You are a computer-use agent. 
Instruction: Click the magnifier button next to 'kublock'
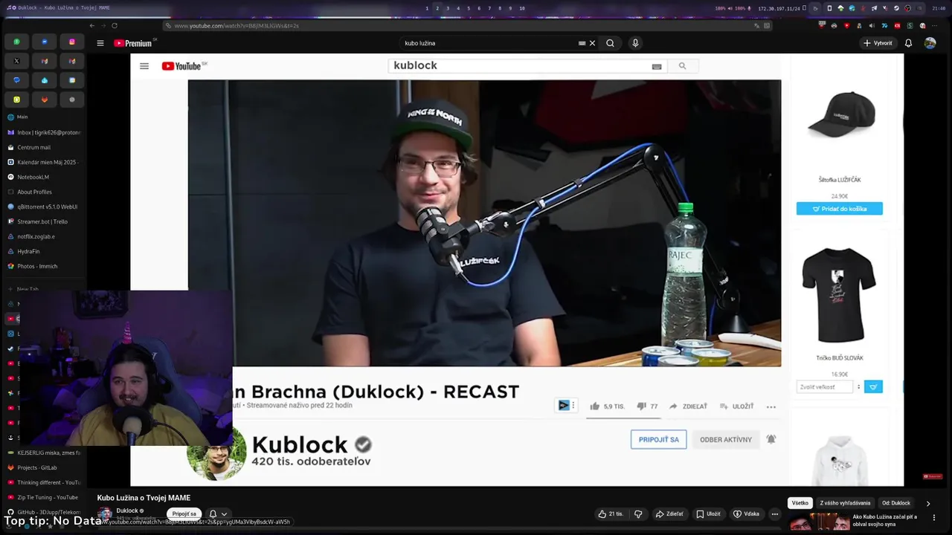point(682,66)
